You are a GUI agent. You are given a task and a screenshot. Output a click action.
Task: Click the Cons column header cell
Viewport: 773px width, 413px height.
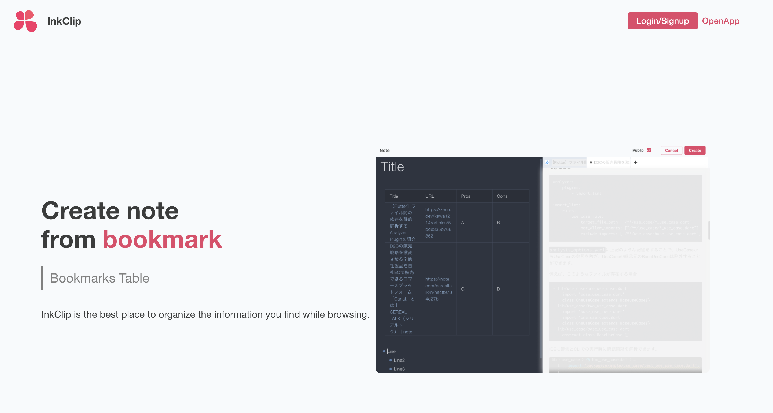502,196
